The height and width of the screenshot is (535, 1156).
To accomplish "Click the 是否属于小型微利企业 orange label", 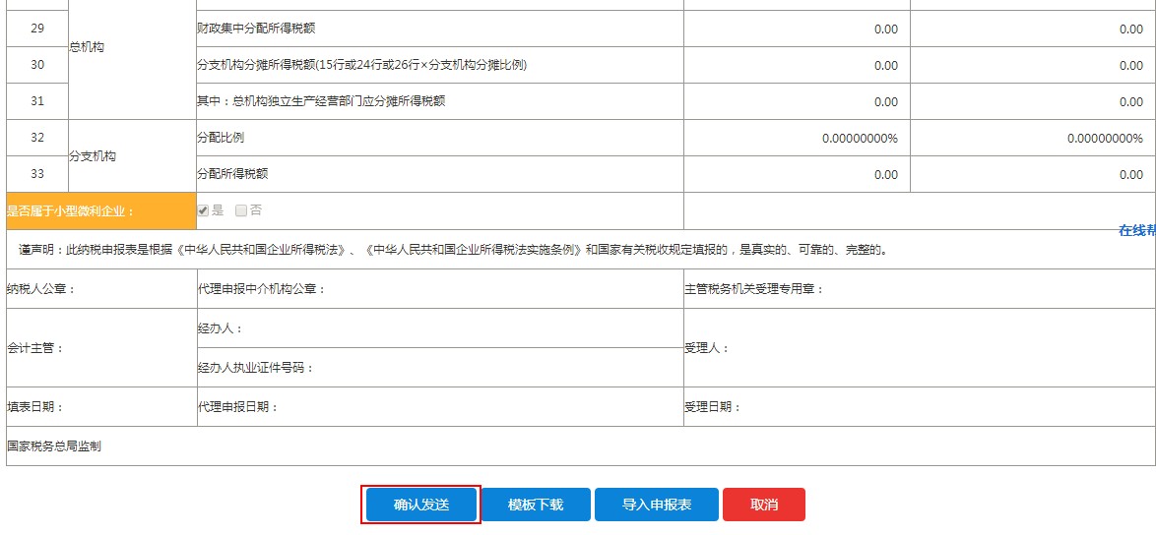I will (x=101, y=210).
